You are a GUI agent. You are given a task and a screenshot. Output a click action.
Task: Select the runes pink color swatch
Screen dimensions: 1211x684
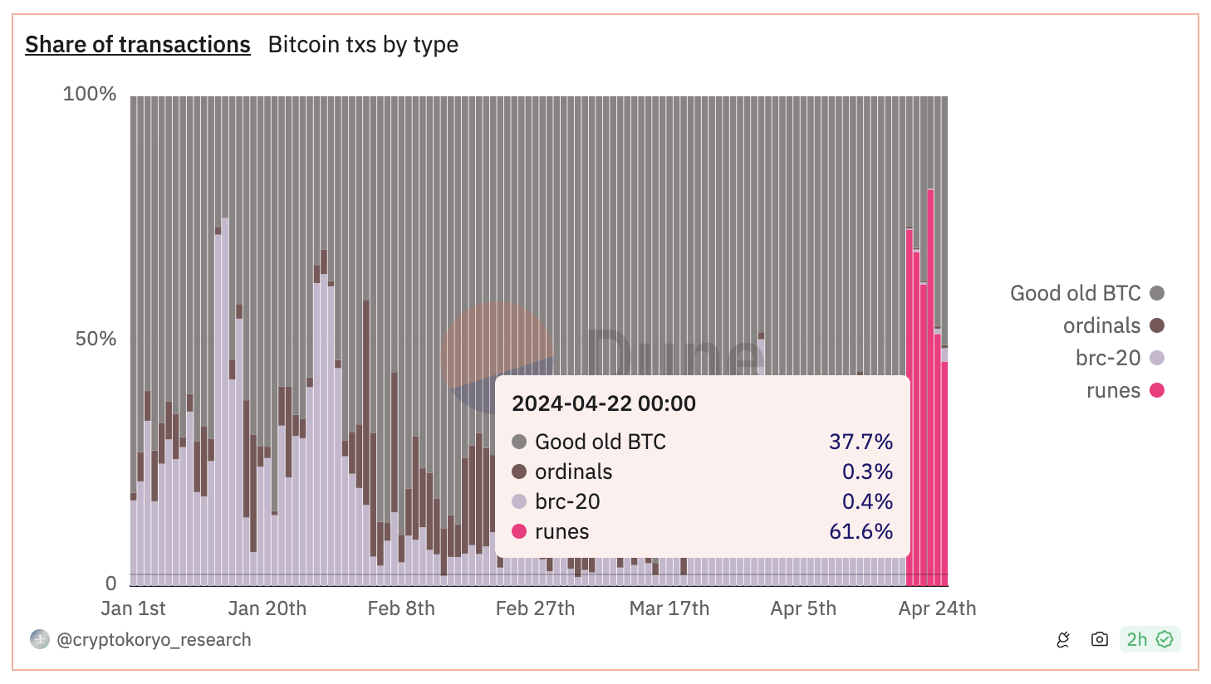click(1158, 390)
